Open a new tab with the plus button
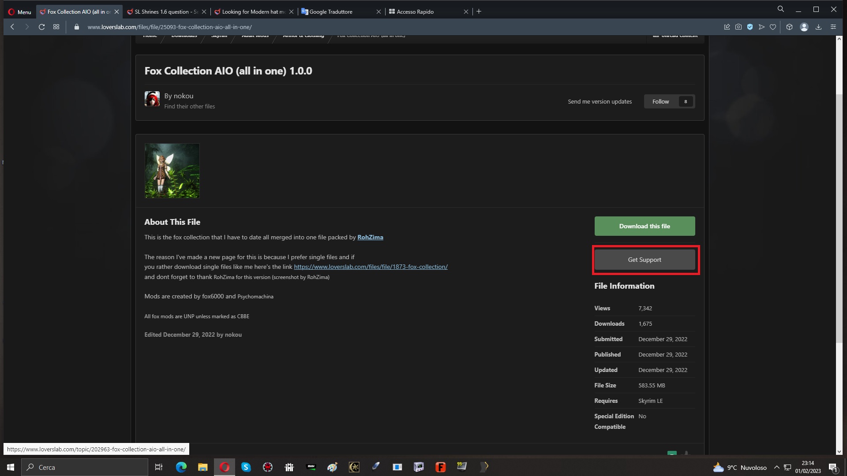847x476 pixels. (x=479, y=11)
